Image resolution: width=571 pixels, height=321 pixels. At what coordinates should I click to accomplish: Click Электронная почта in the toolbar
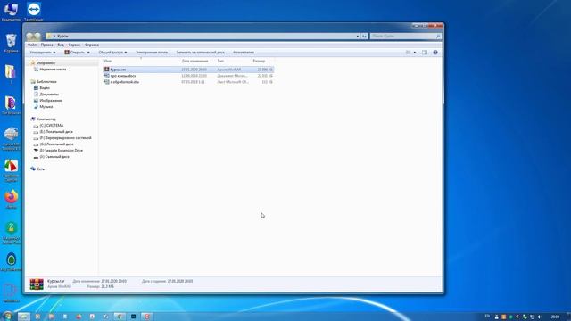tap(152, 53)
